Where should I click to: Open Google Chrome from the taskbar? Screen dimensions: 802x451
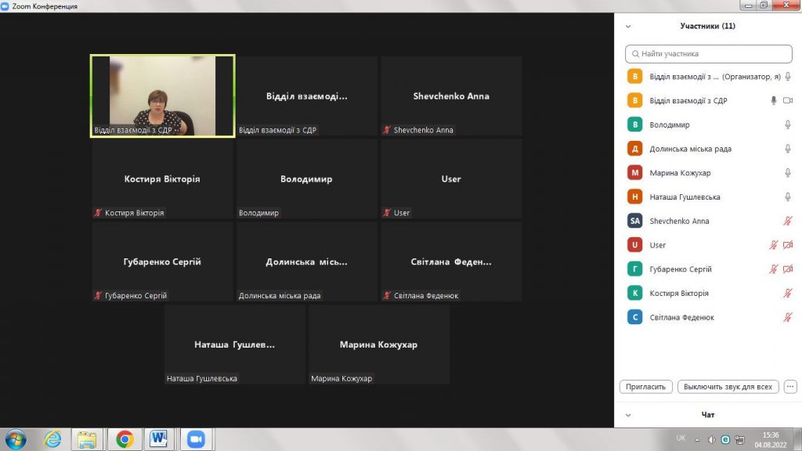click(124, 438)
